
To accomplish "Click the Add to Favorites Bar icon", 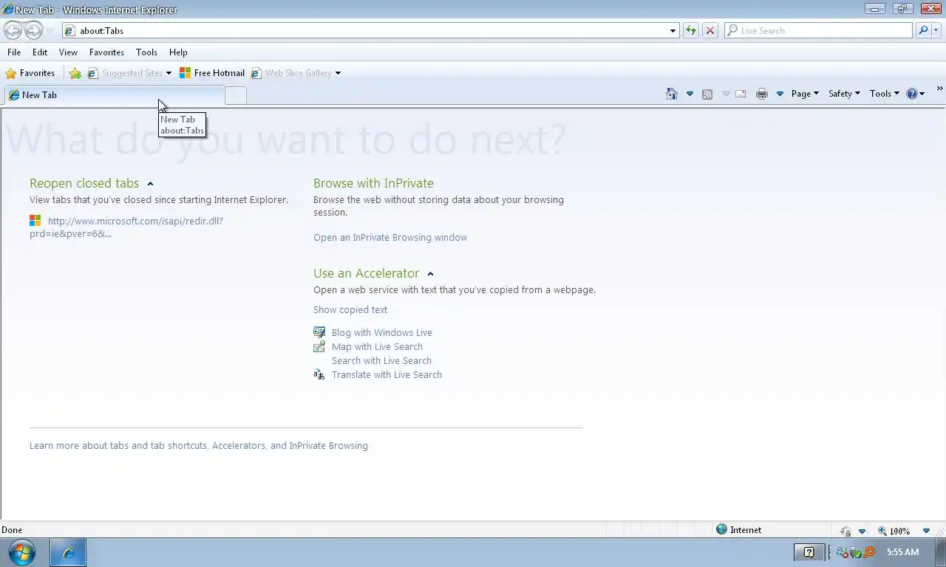I will [75, 73].
